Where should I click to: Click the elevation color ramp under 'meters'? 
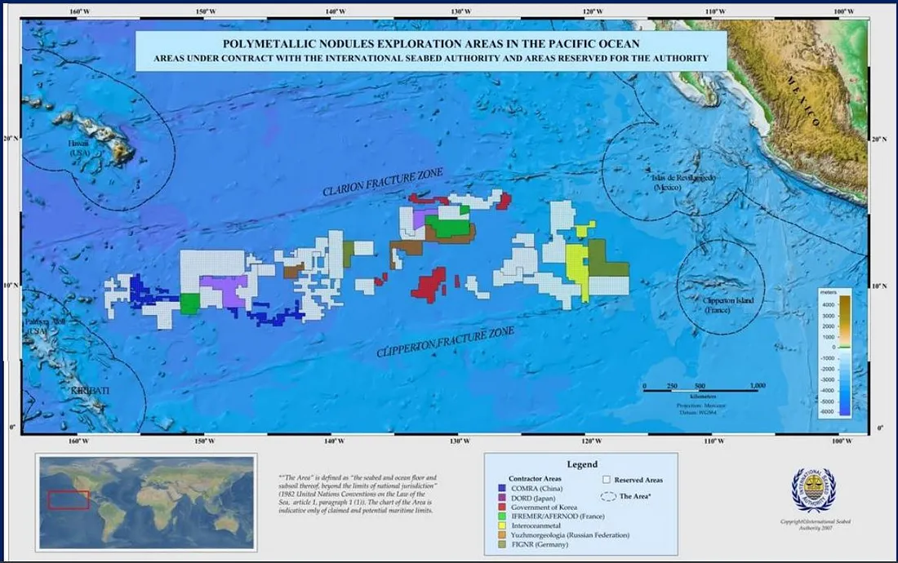pyautogui.click(x=845, y=355)
